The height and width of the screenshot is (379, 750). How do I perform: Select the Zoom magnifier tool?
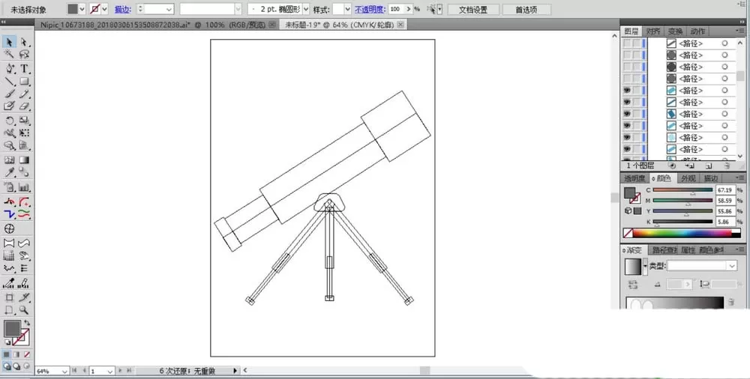point(24,310)
